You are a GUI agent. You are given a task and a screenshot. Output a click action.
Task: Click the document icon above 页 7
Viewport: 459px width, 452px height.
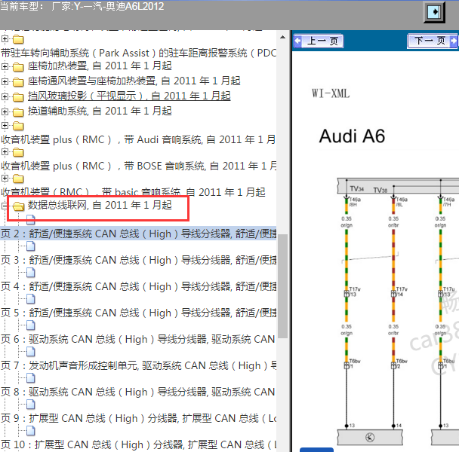click(31, 352)
